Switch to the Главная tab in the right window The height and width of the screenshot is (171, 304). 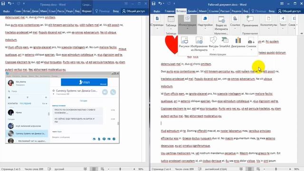pos(170,11)
